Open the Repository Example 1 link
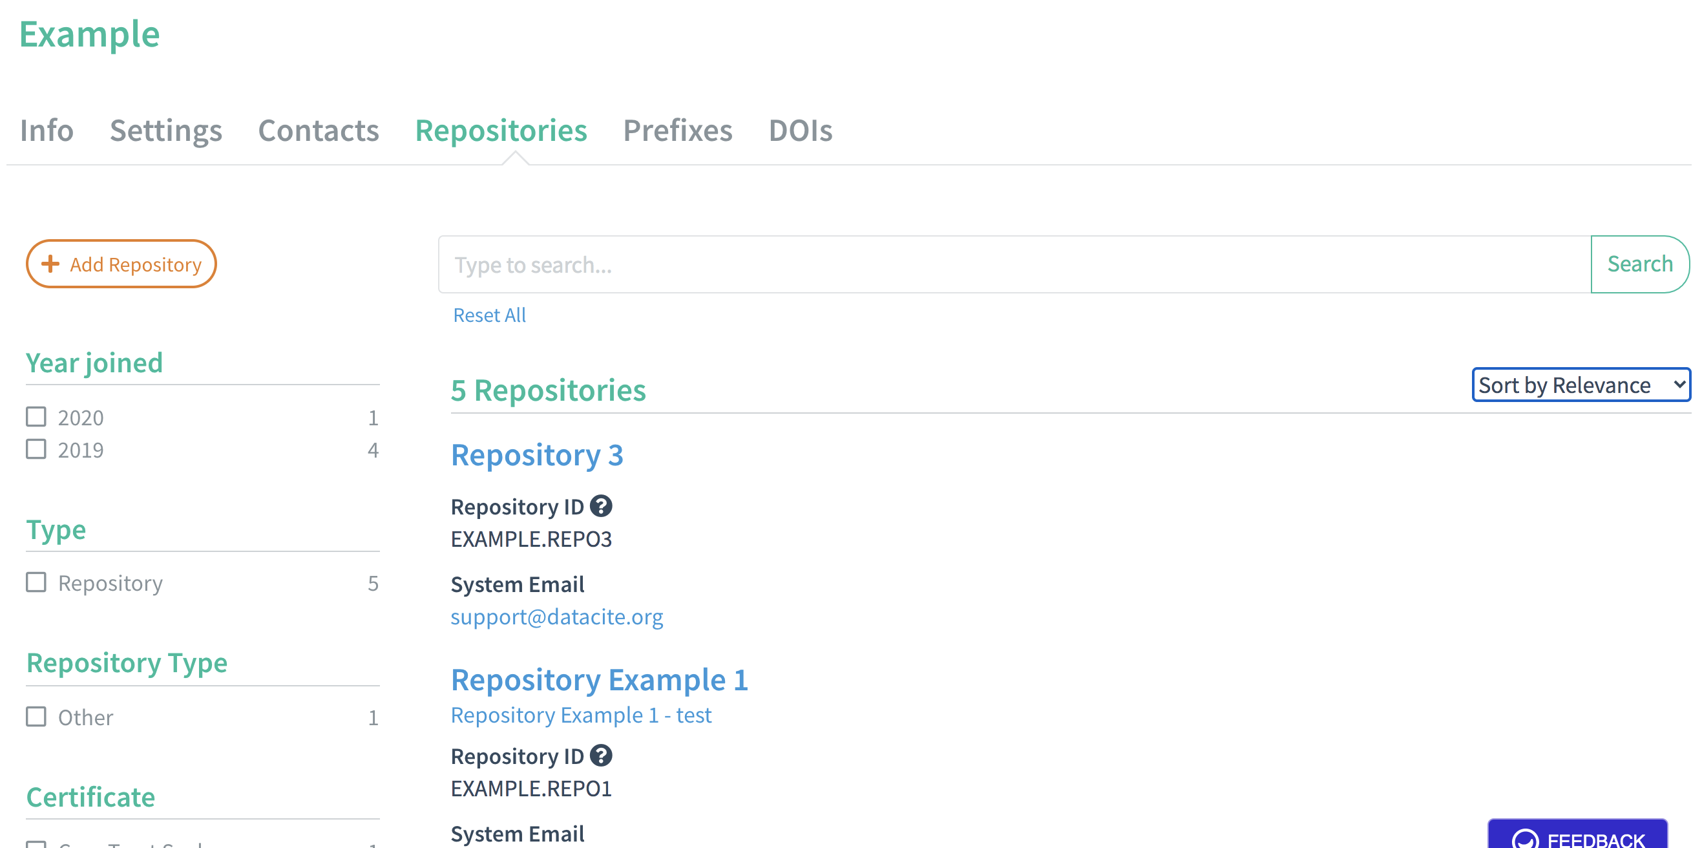Image resolution: width=1702 pixels, height=848 pixels. click(x=598, y=680)
